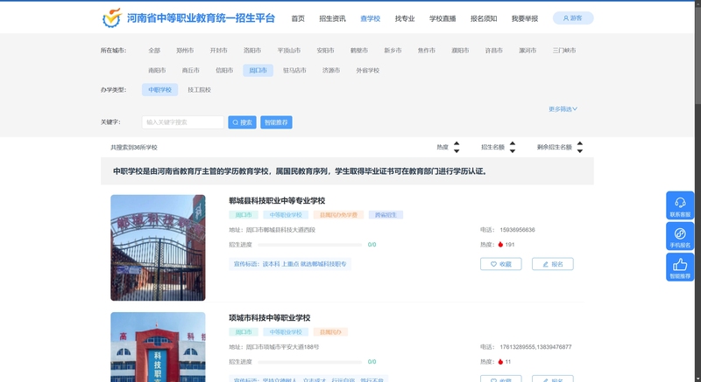This screenshot has width=701, height=382.
Task: Expand 更多筛选 filter options
Action: click(563, 108)
